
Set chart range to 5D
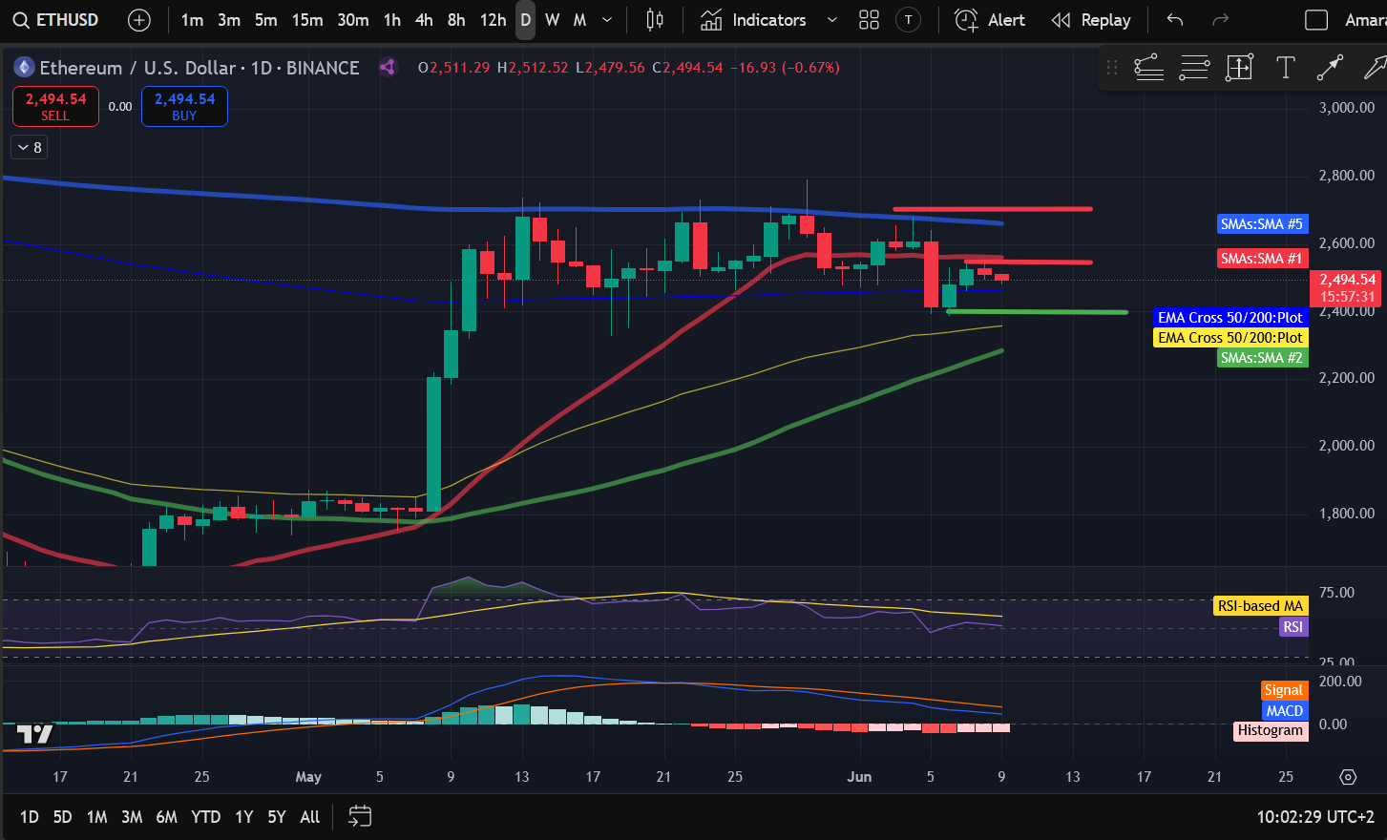tap(63, 816)
